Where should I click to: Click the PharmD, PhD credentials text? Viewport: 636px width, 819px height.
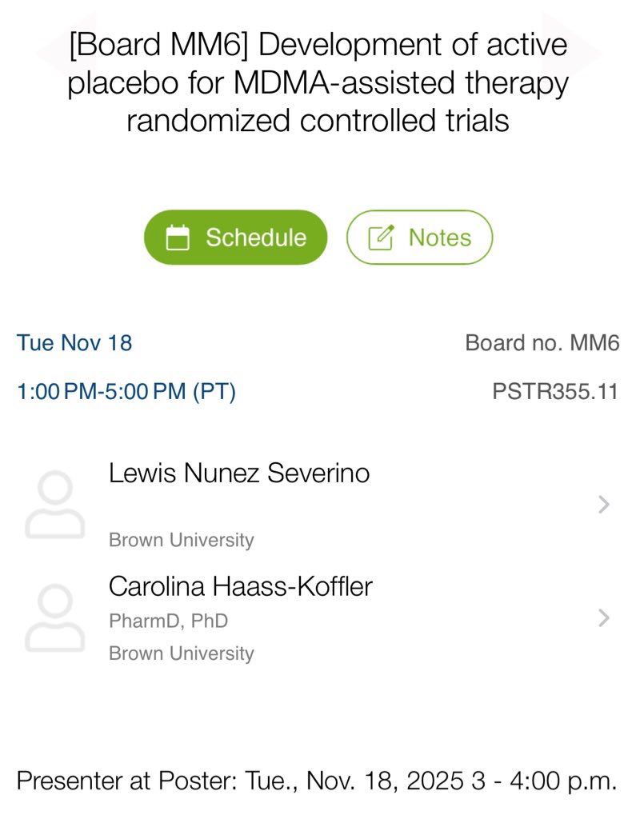[x=168, y=621]
